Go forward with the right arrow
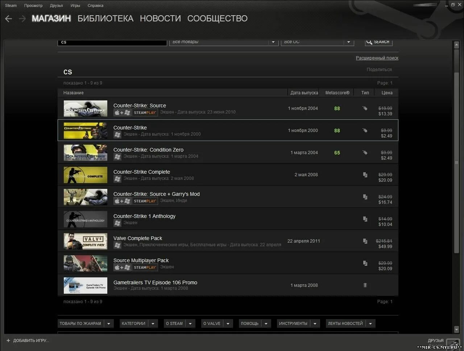Image resolution: width=464 pixels, height=351 pixels. pos(22,19)
